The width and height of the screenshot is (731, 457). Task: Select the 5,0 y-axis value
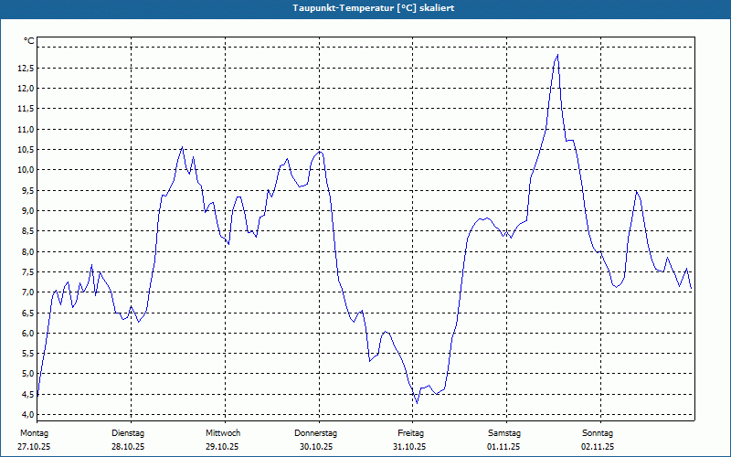pos(27,374)
